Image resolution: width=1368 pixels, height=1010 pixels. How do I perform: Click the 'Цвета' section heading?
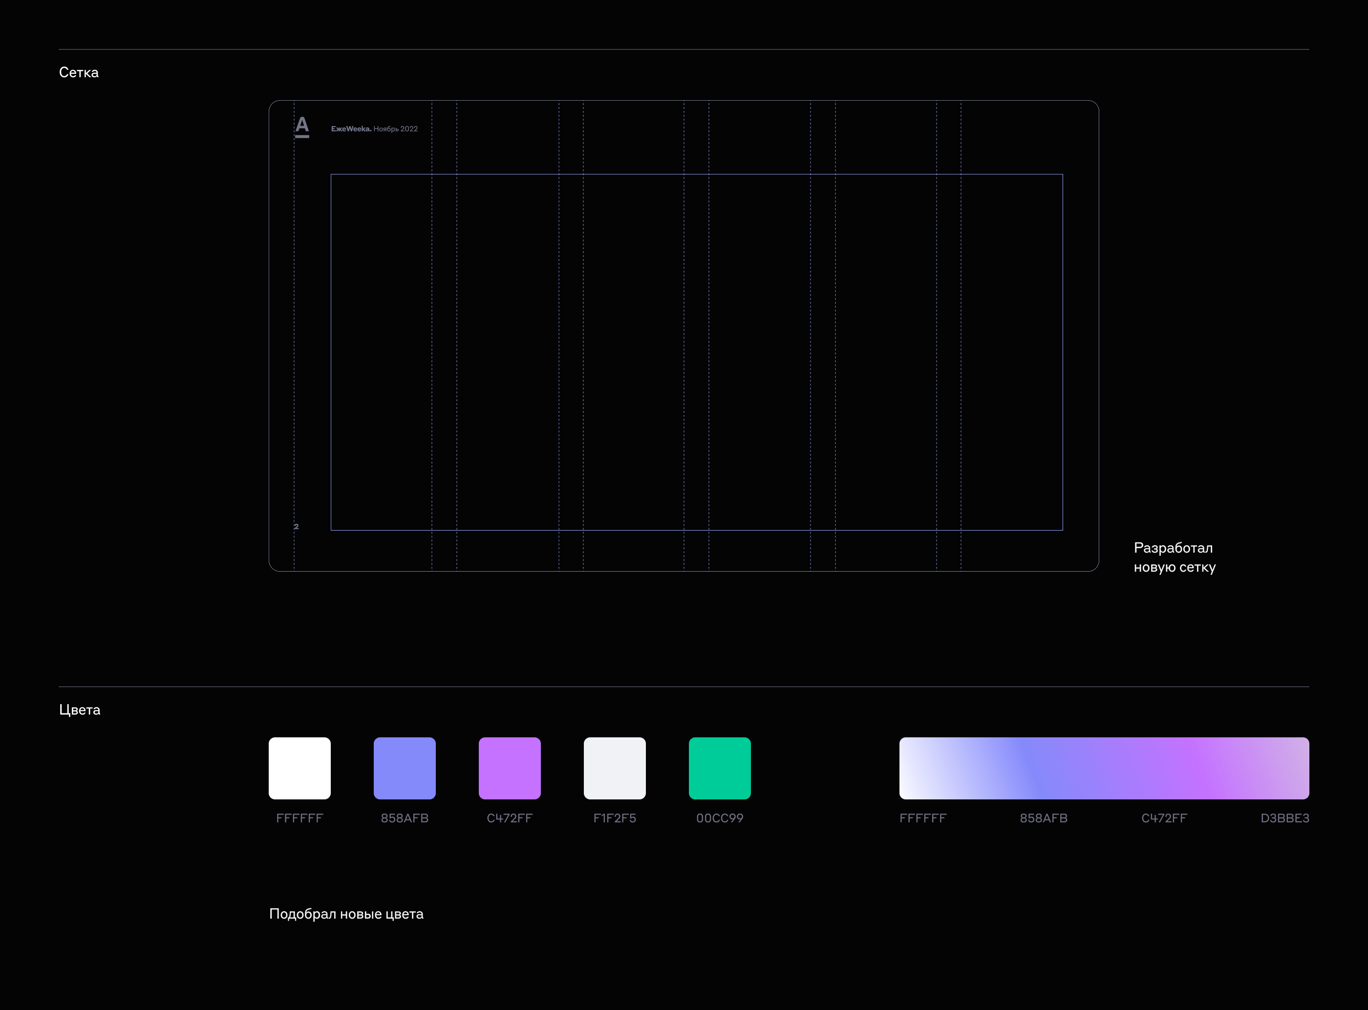pos(80,710)
